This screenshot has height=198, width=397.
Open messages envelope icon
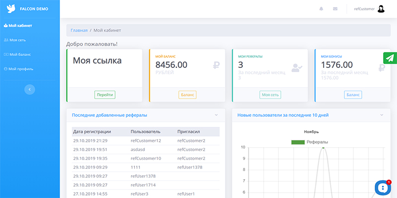tap(335, 9)
